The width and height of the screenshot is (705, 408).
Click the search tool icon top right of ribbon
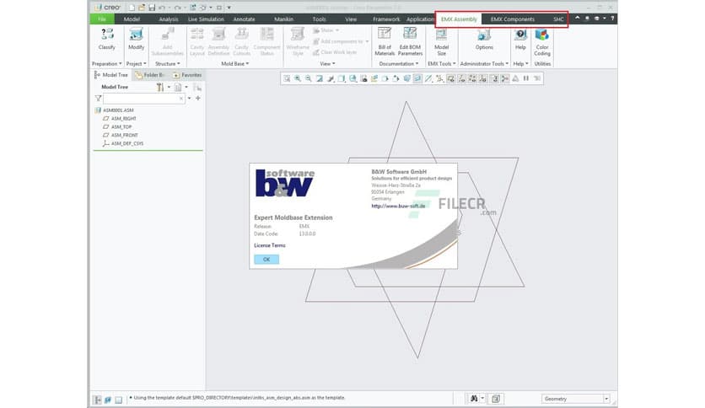[x=587, y=19]
